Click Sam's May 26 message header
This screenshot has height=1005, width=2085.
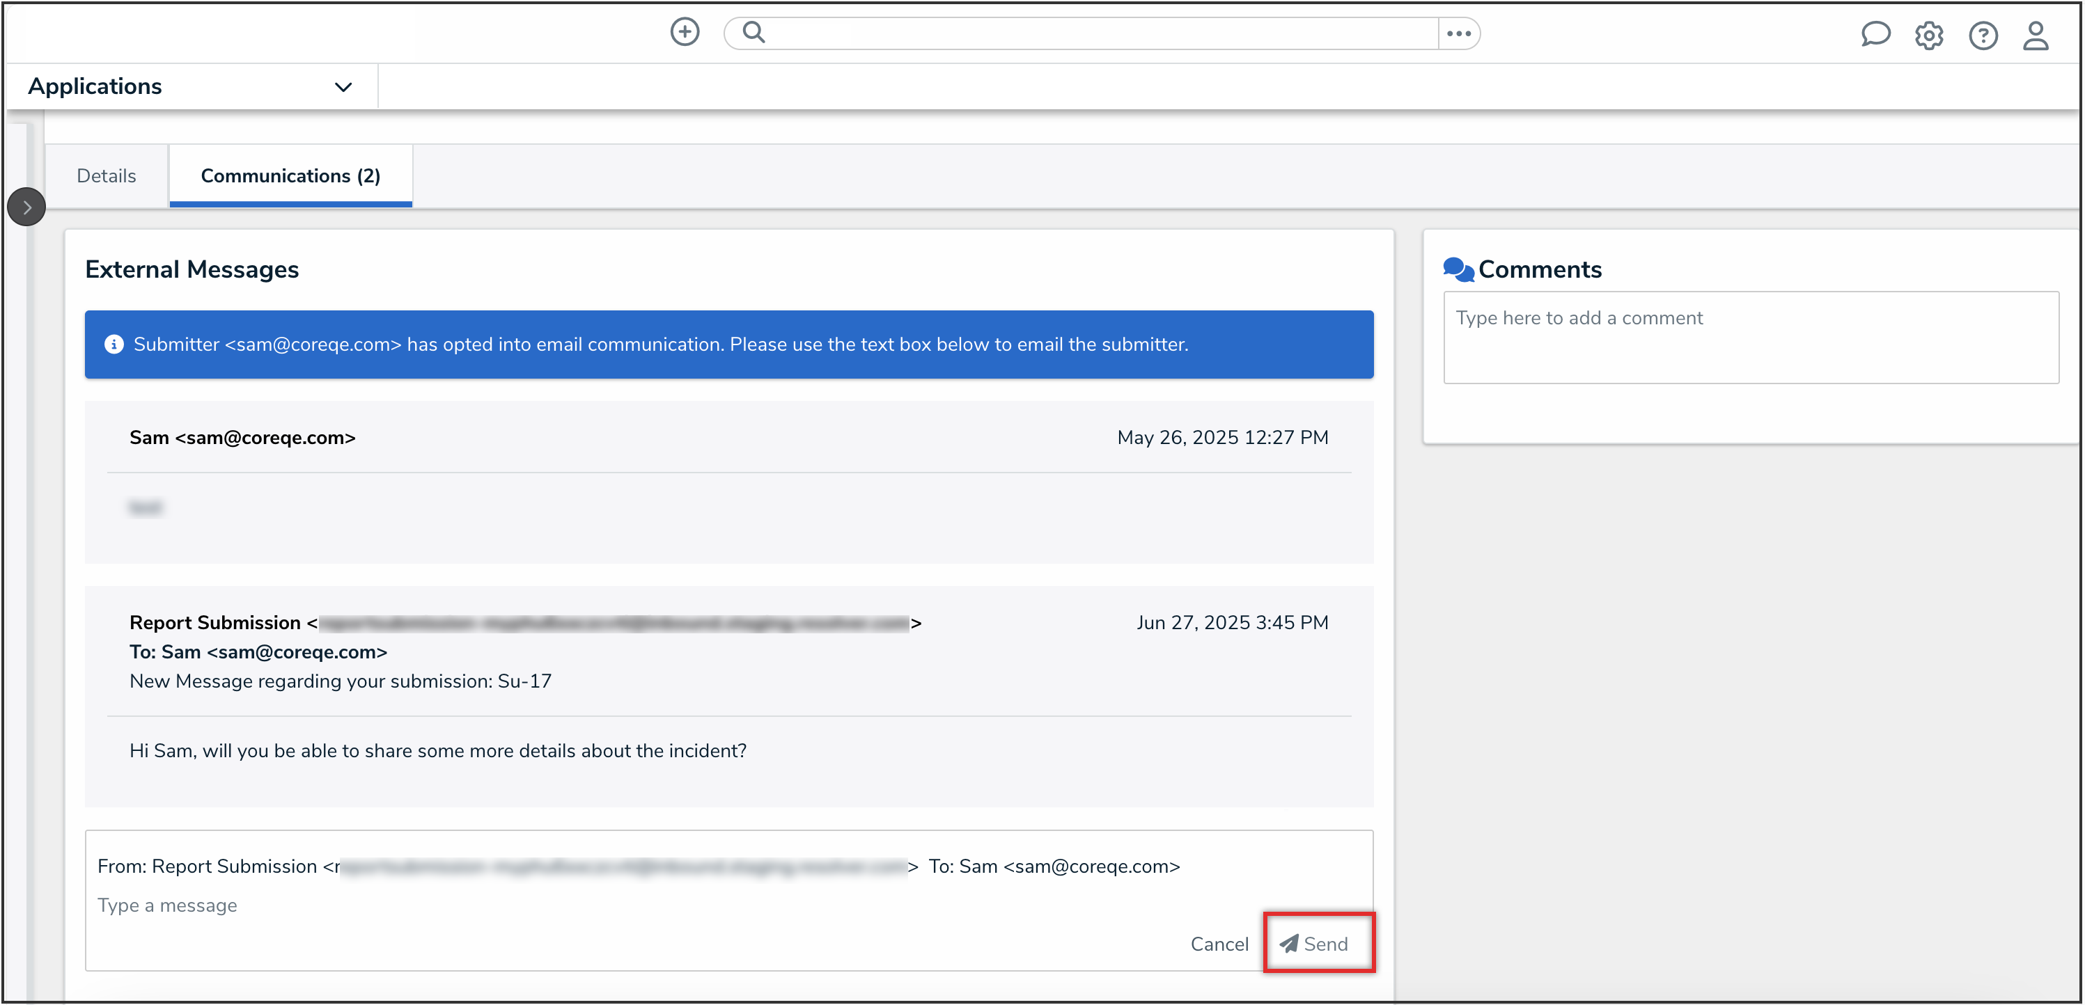(x=243, y=438)
